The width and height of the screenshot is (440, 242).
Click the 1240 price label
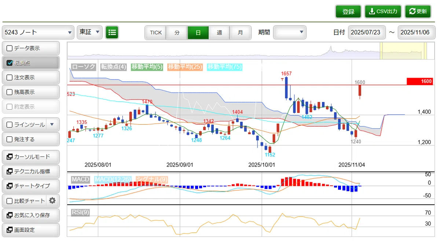356,142
